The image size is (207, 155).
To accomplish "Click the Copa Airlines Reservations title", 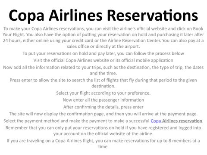I will click(x=103, y=15).
